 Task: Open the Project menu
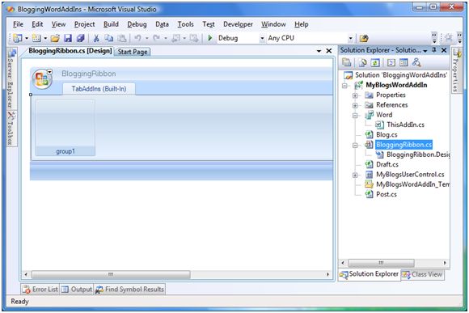point(85,24)
